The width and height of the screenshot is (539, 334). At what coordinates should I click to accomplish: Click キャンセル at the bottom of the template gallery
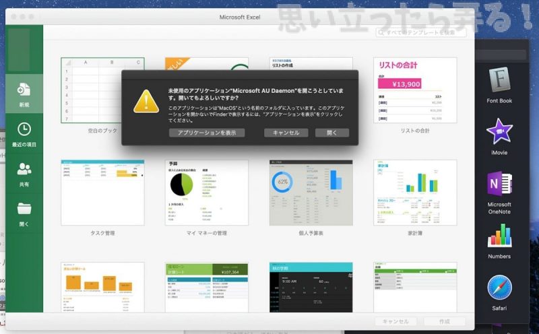pyautogui.click(x=395, y=321)
